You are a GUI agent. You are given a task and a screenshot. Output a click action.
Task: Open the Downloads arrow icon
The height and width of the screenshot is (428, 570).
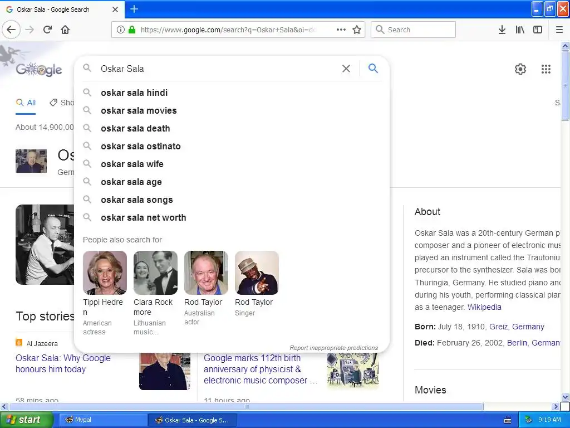[x=502, y=30]
